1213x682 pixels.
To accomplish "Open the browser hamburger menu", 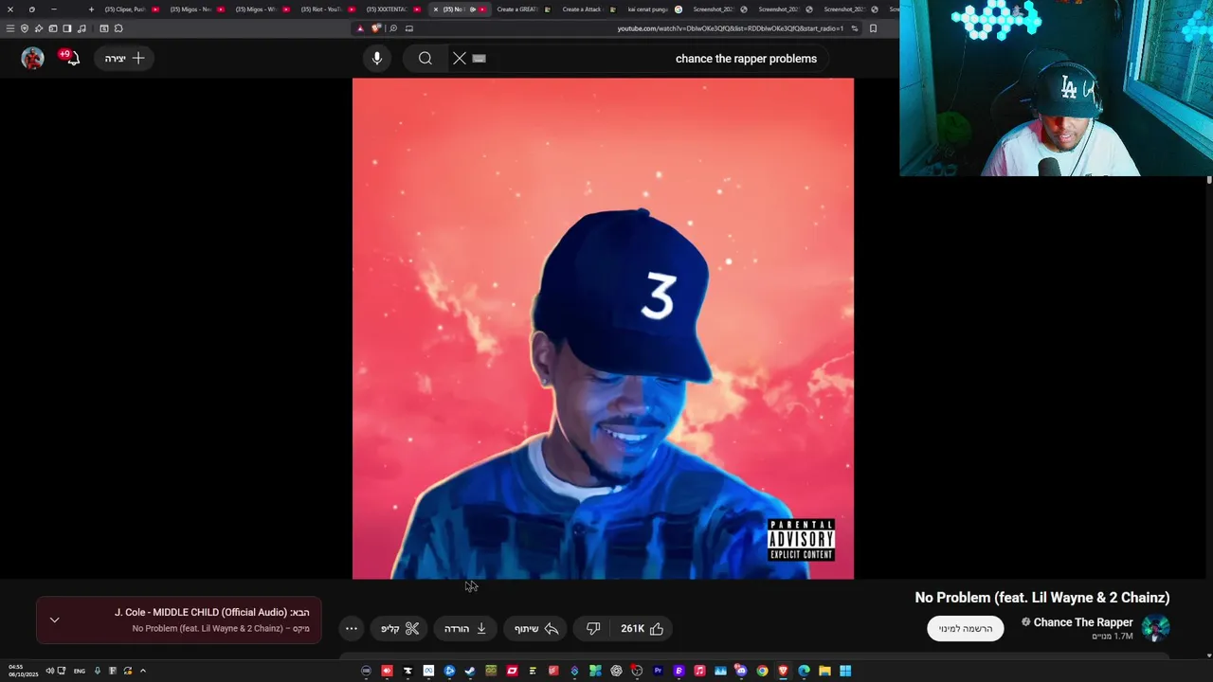I will click(x=10, y=28).
